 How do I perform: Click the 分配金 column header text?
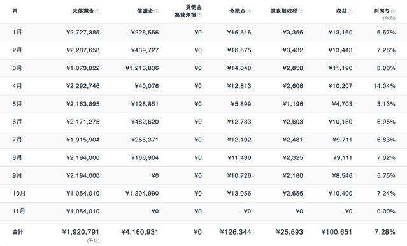238,11
